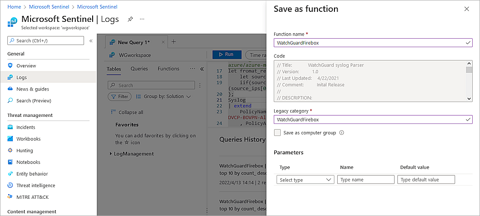Open the more options ellipsis beside pin

coord(142,19)
